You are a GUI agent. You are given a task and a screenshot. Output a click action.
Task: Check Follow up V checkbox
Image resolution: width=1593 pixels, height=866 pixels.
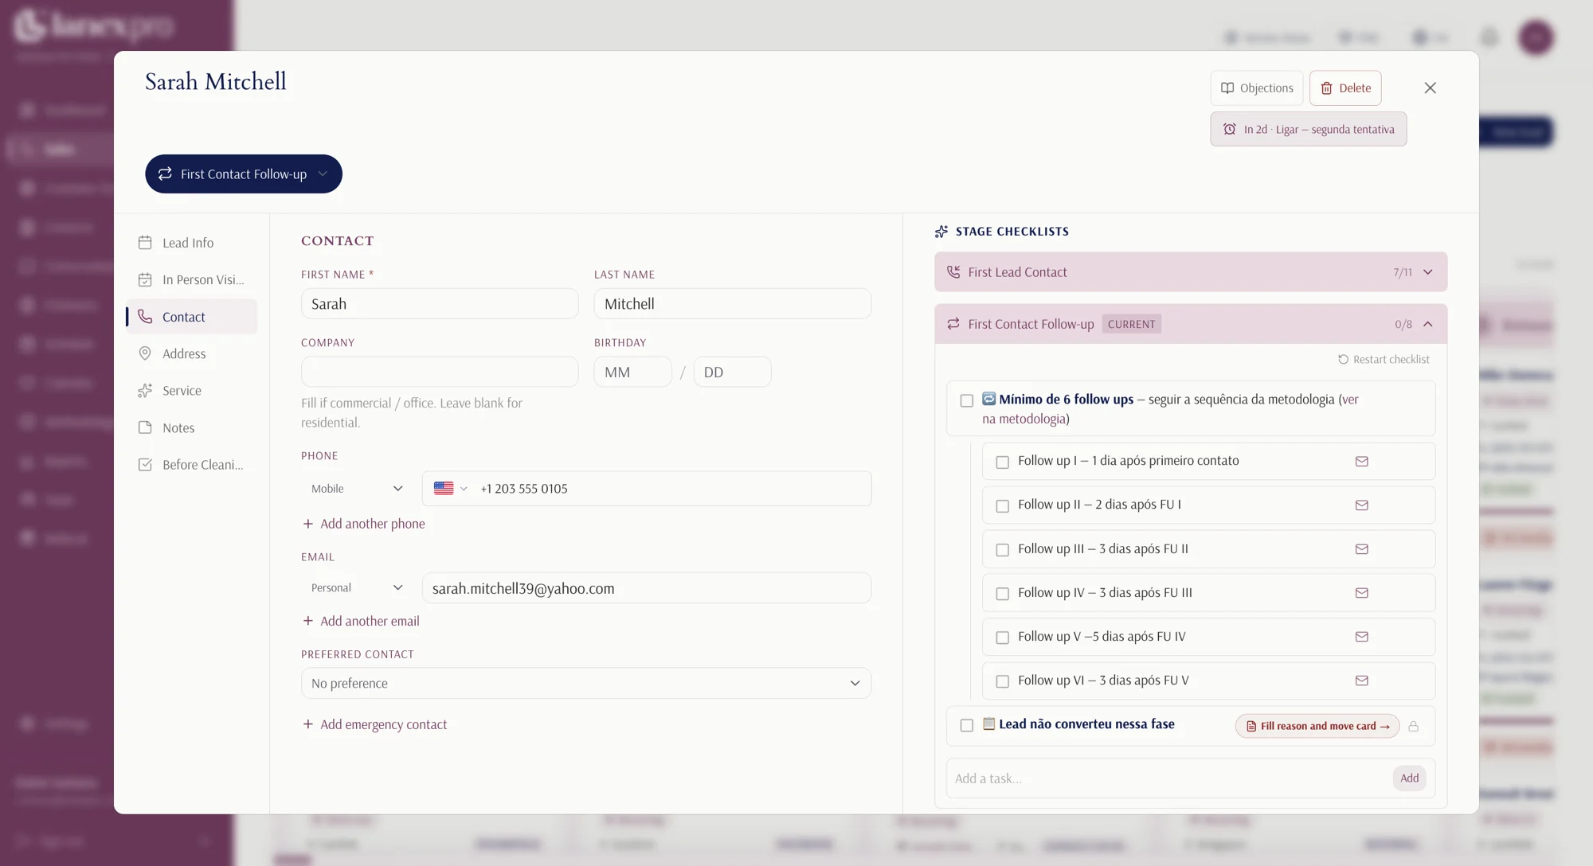pyautogui.click(x=1002, y=638)
